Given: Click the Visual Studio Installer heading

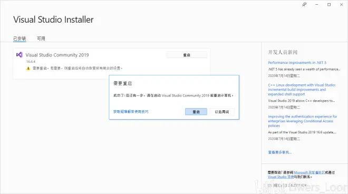Looking at the screenshot, I should point(53,20).
